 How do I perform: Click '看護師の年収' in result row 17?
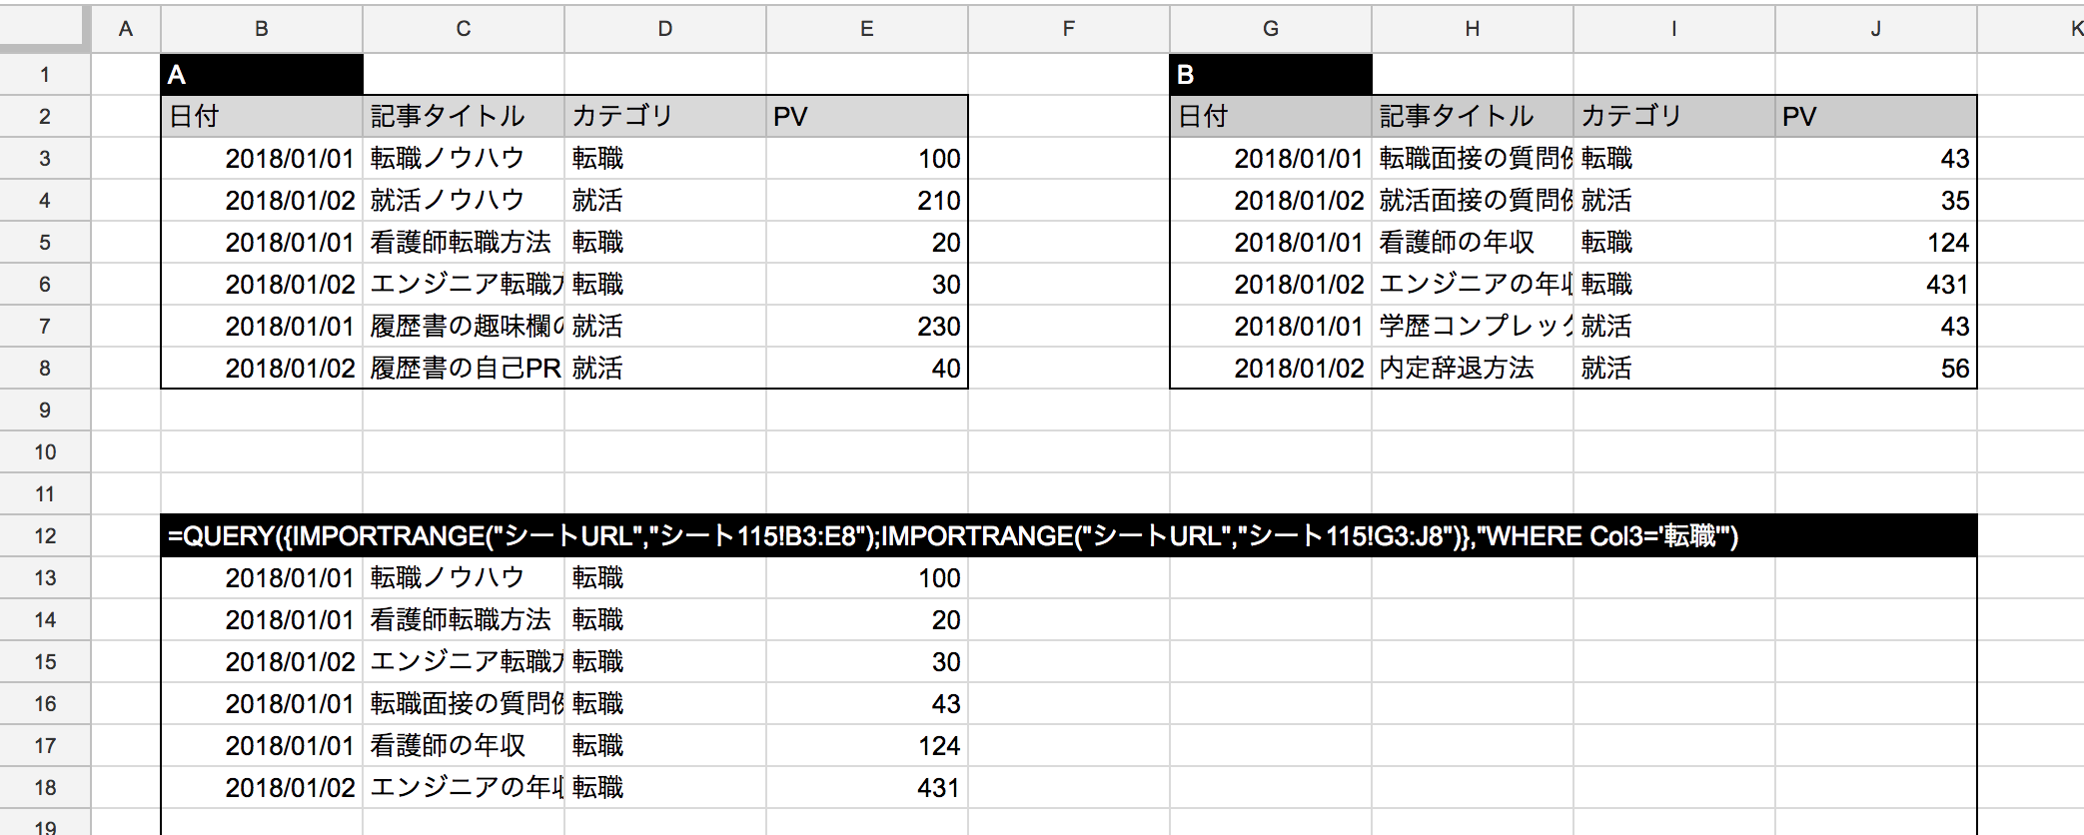pyautogui.click(x=464, y=746)
